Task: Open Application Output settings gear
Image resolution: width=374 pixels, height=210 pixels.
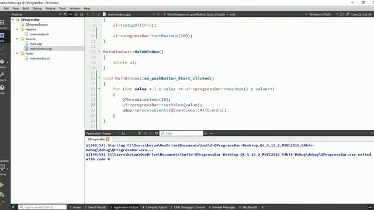Action: (157, 134)
